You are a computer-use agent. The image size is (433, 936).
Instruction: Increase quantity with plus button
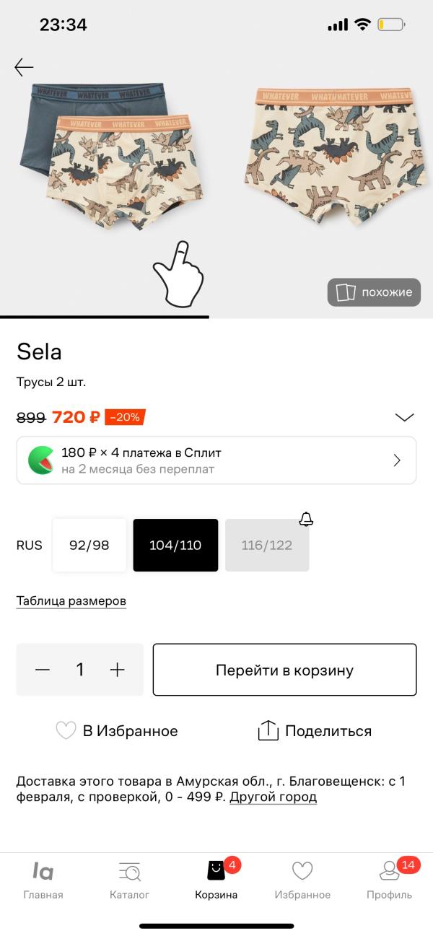pos(117,670)
